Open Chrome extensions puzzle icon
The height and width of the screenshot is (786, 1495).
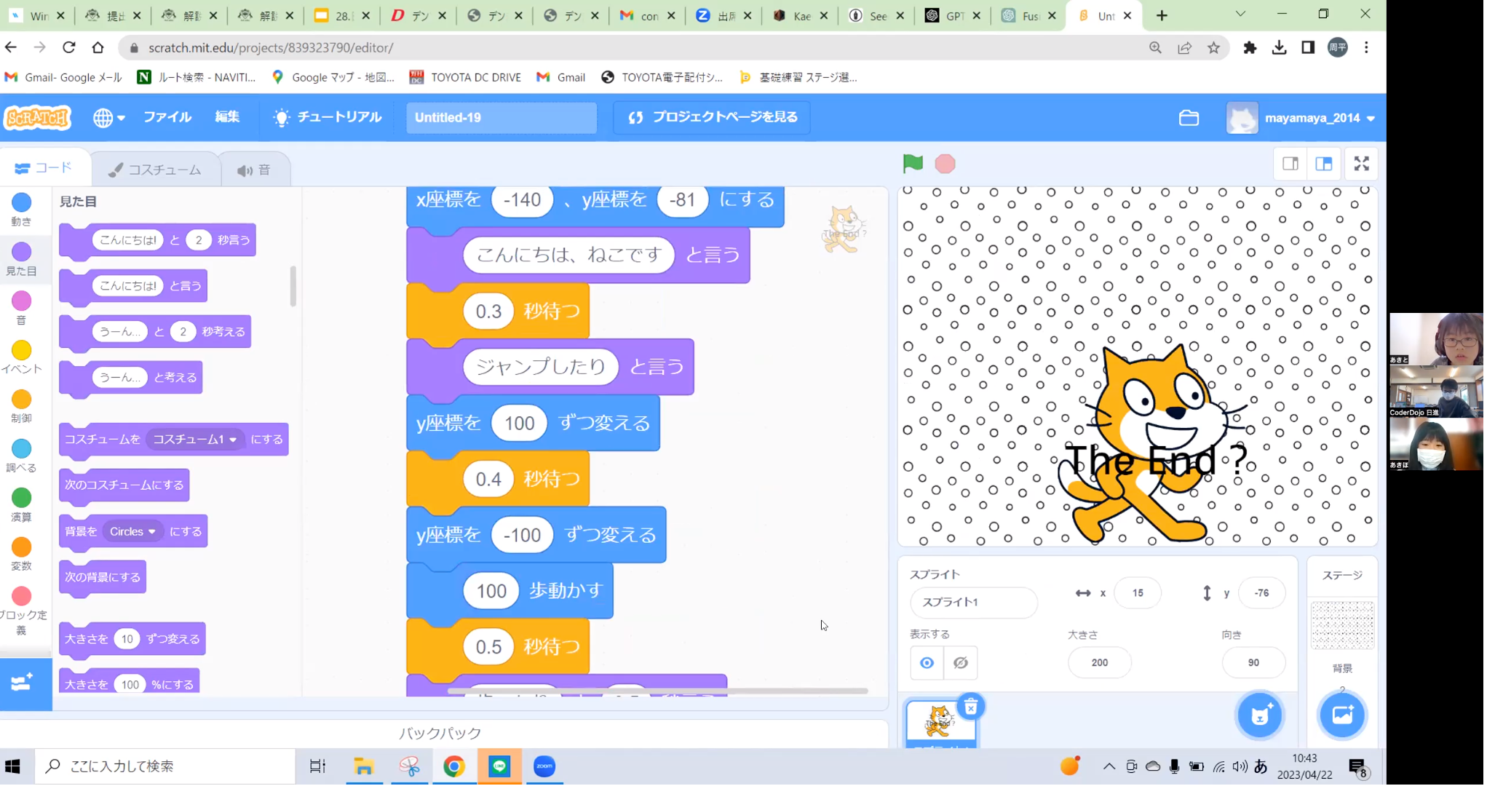pos(1250,47)
